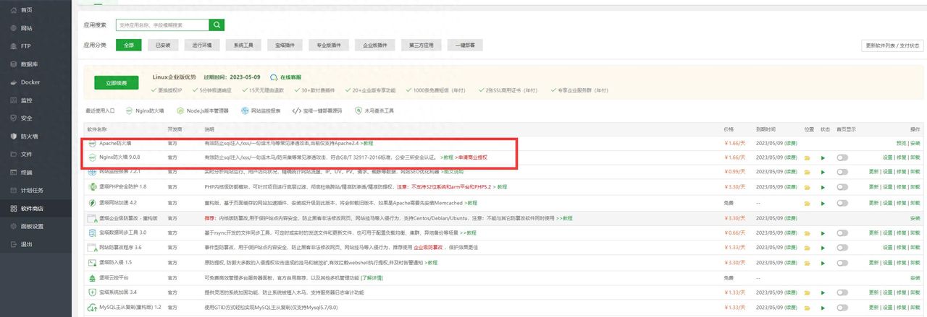This screenshot has width=927, height=317.
Task: Select the 企业版插件 category tab
Action: (374, 45)
